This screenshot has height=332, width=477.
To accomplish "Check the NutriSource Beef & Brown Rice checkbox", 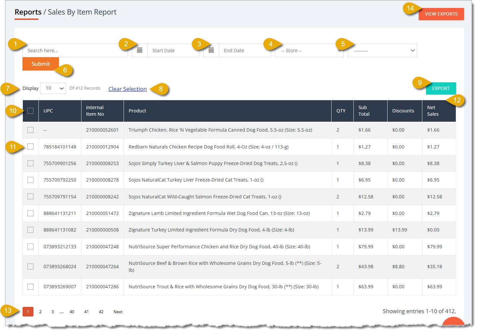I will point(30,267).
